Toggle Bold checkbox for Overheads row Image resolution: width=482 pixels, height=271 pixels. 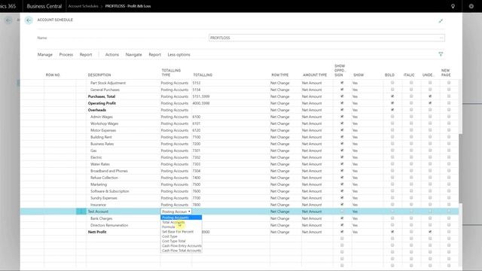392,110
